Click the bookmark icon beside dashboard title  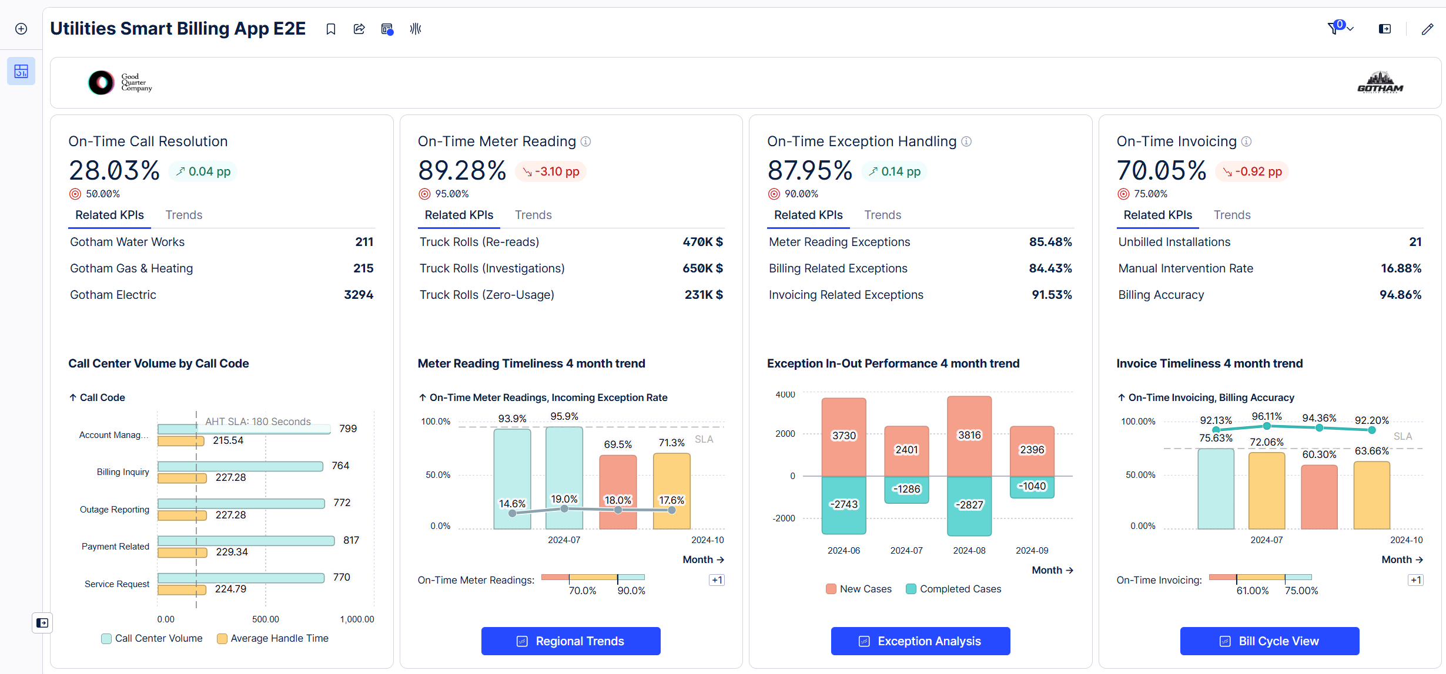click(x=331, y=29)
